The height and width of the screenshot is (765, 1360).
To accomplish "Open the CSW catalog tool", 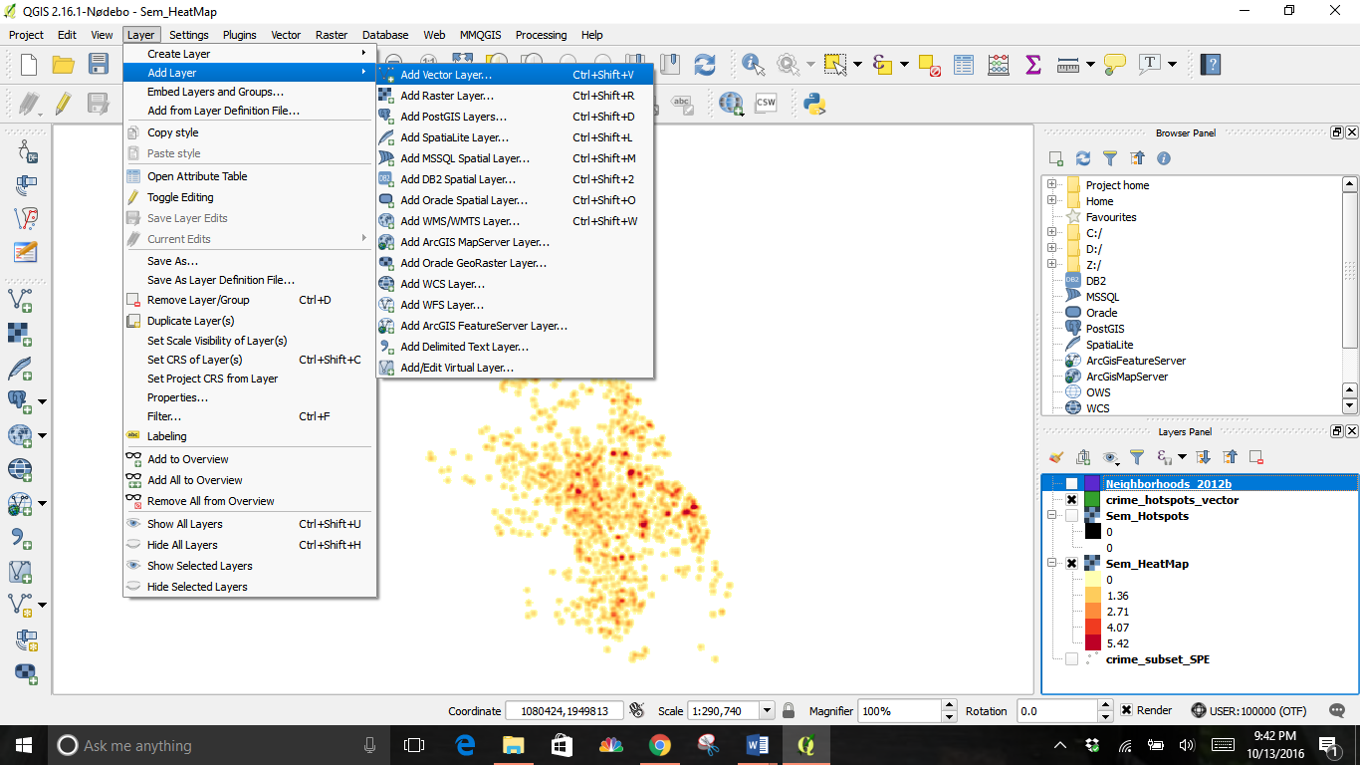I will [x=765, y=103].
